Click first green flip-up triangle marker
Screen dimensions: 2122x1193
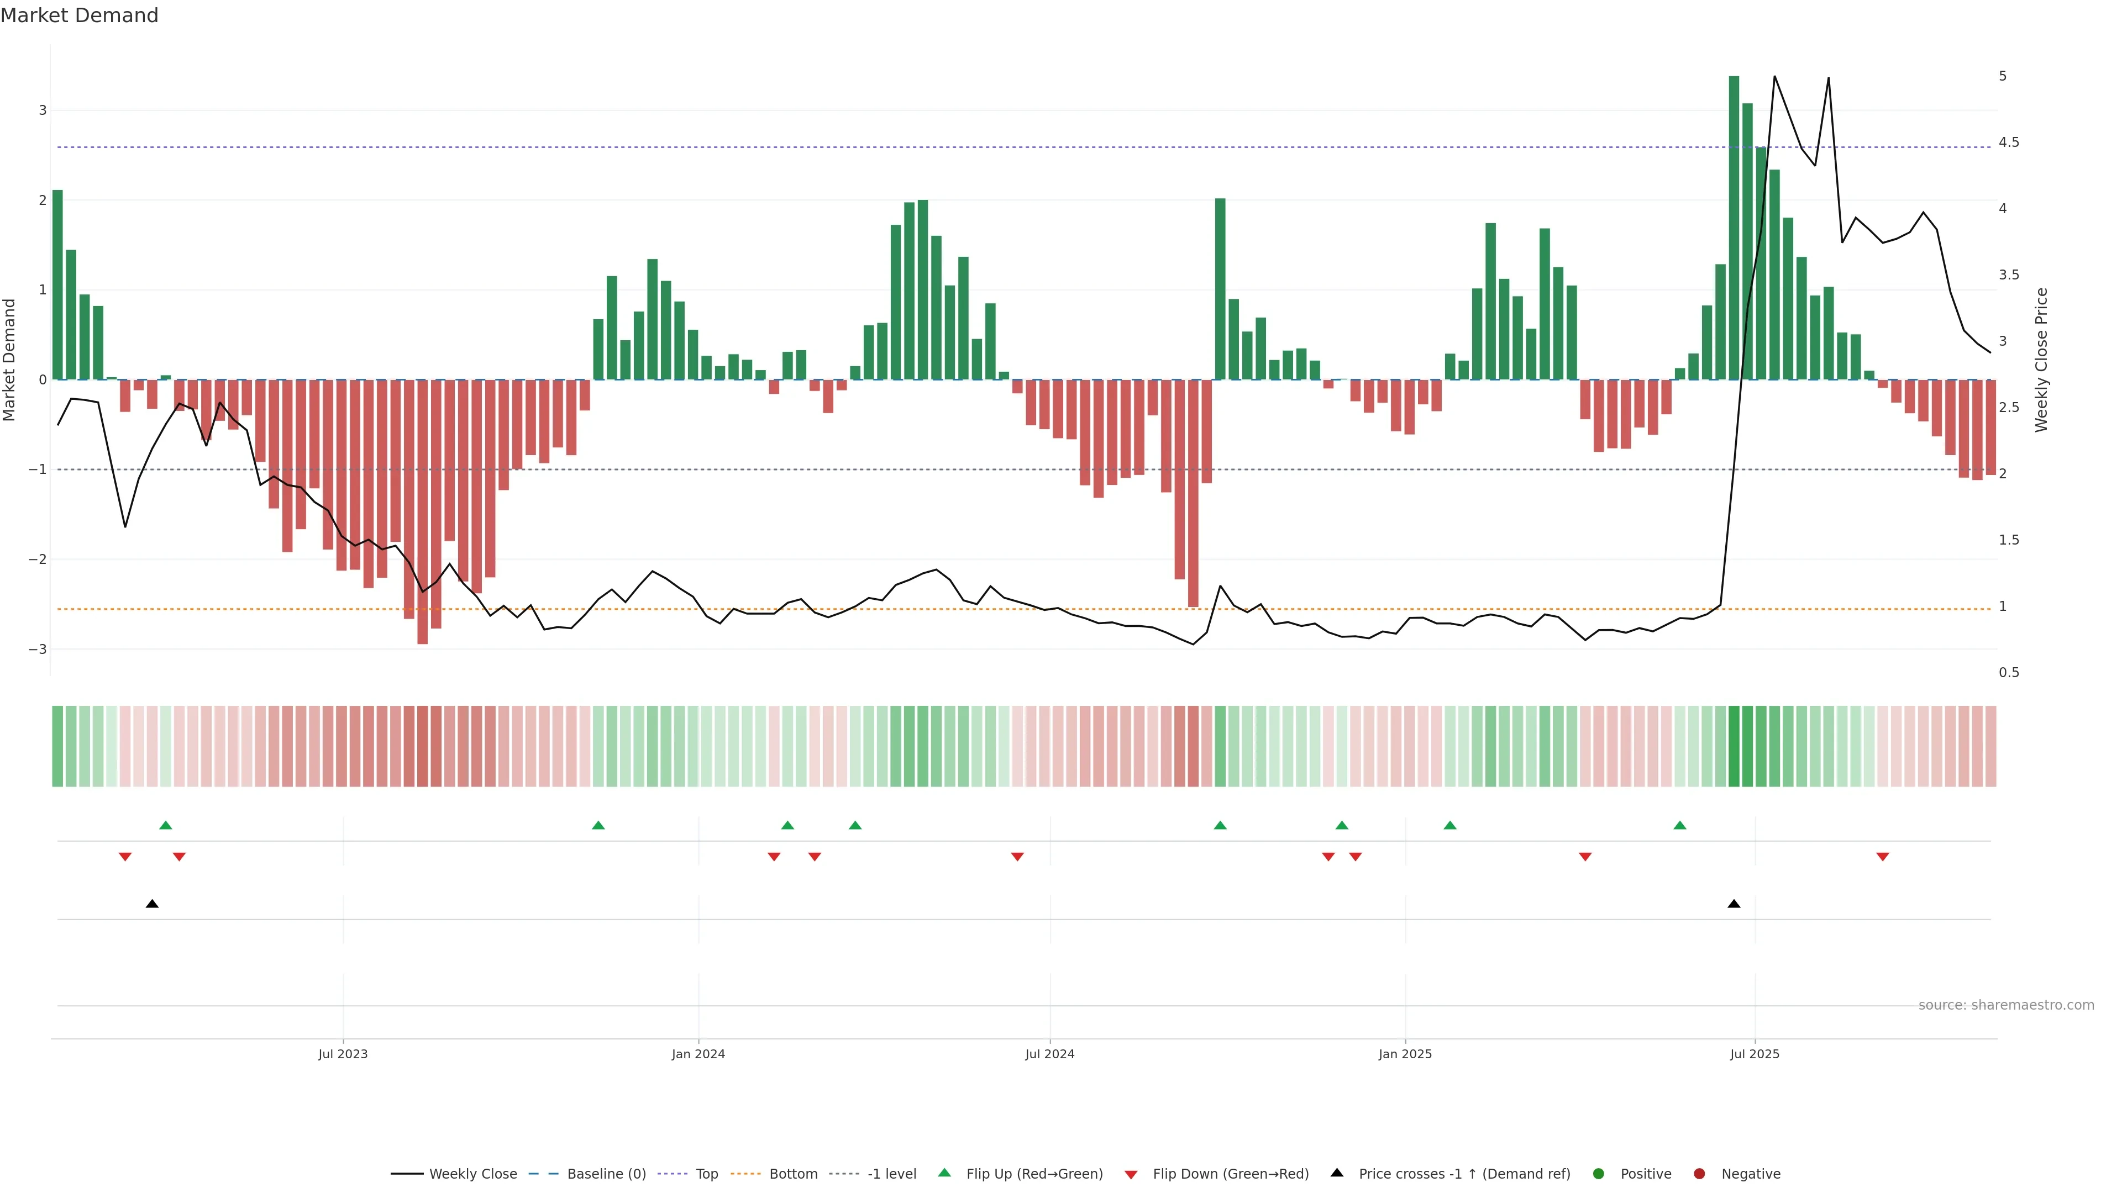coord(166,825)
